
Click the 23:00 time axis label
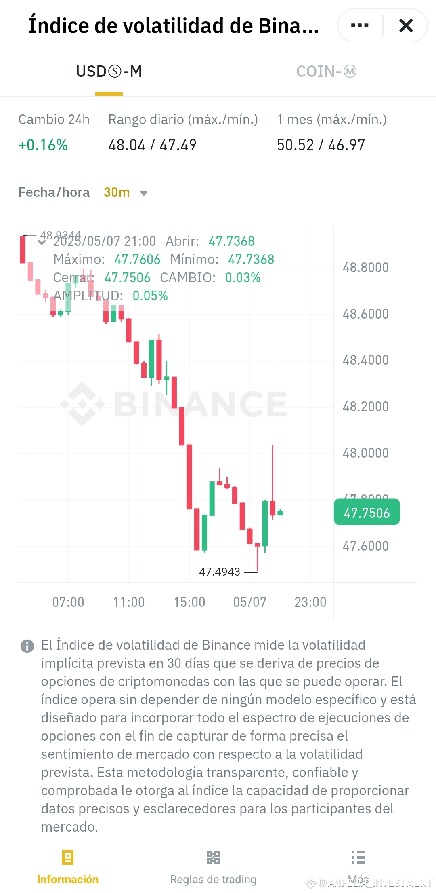(310, 602)
